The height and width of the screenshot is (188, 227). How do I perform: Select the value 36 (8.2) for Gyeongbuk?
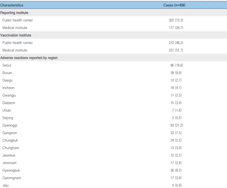pos(176,170)
